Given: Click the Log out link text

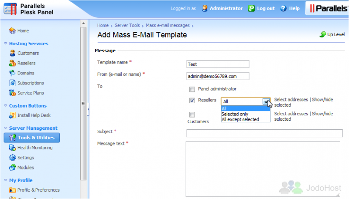Looking at the screenshot, I should pyautogui.click(x=266, y=8).
